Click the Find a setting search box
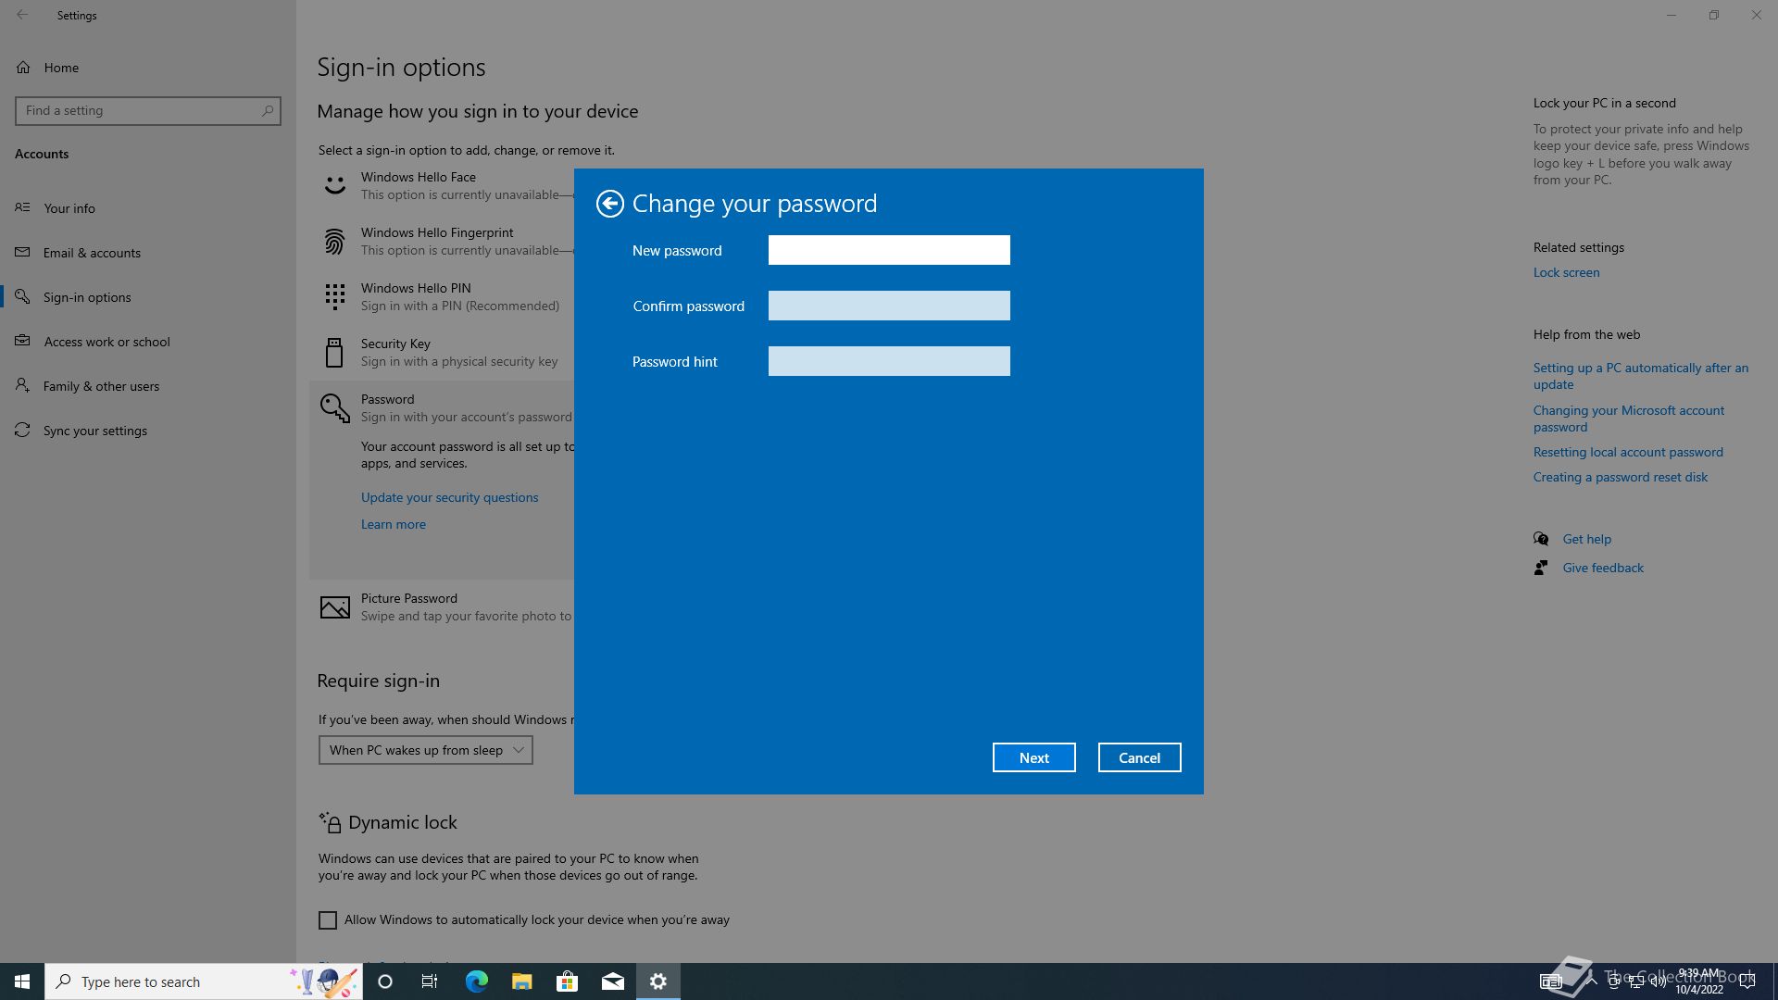The width and height of the screenshot is (1778, 1000). pyautogui.click(x=139, y=110)
